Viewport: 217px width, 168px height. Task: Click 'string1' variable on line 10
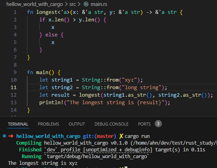[x=62, y=80]
